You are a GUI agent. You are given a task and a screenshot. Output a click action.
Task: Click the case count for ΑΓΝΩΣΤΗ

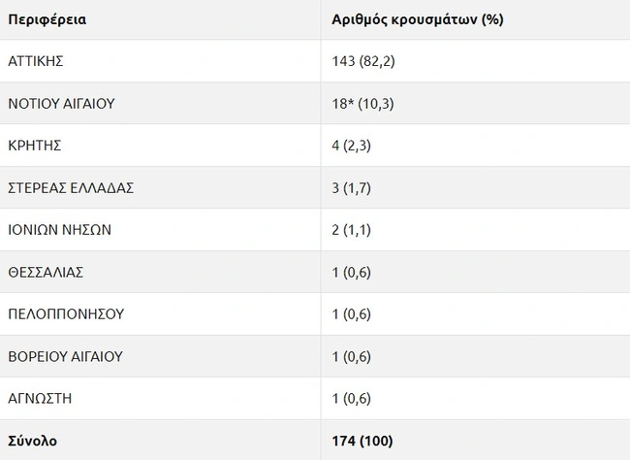click(351, 398)
